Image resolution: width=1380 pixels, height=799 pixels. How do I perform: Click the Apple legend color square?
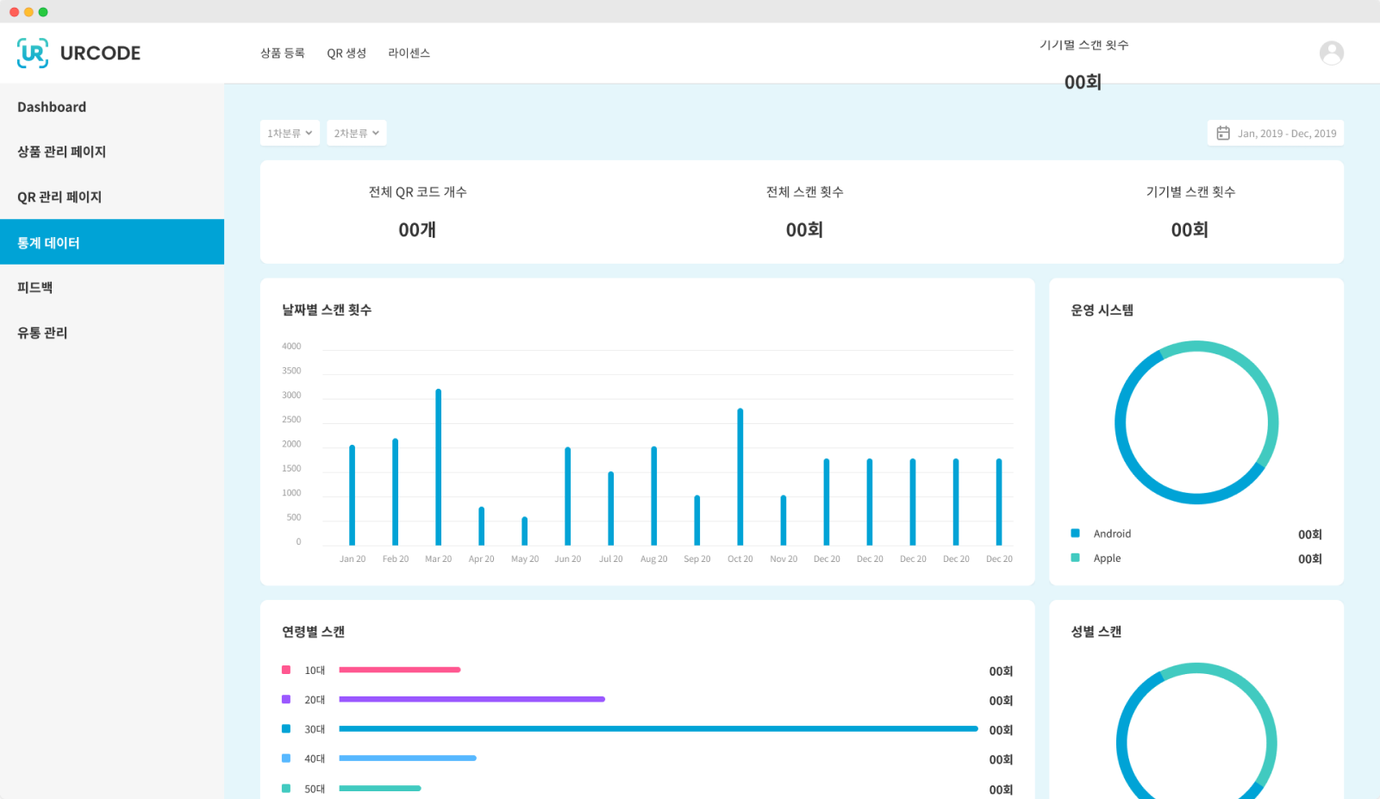tap(1075, 558)
